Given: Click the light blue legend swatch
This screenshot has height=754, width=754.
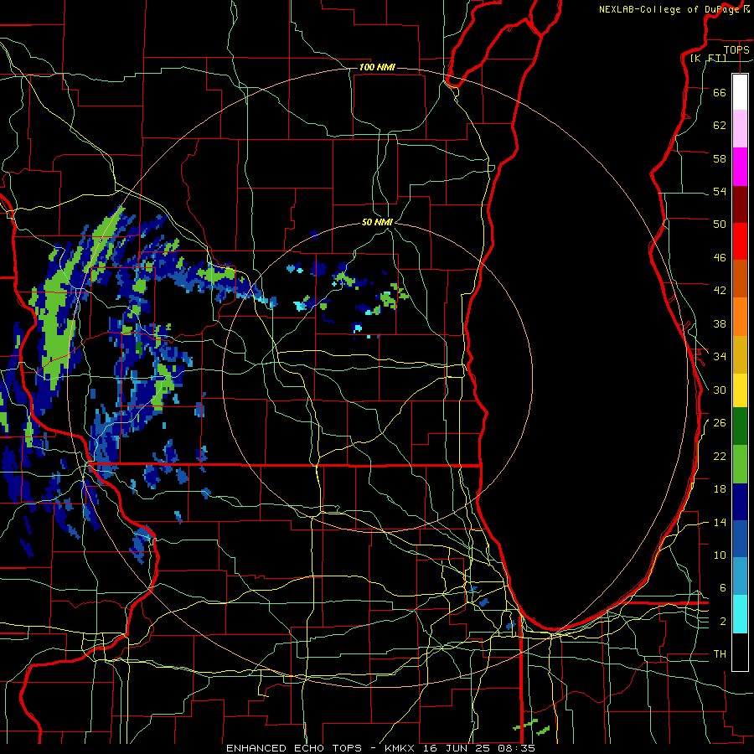Looking at the screenshot, I should pos(740,576).
